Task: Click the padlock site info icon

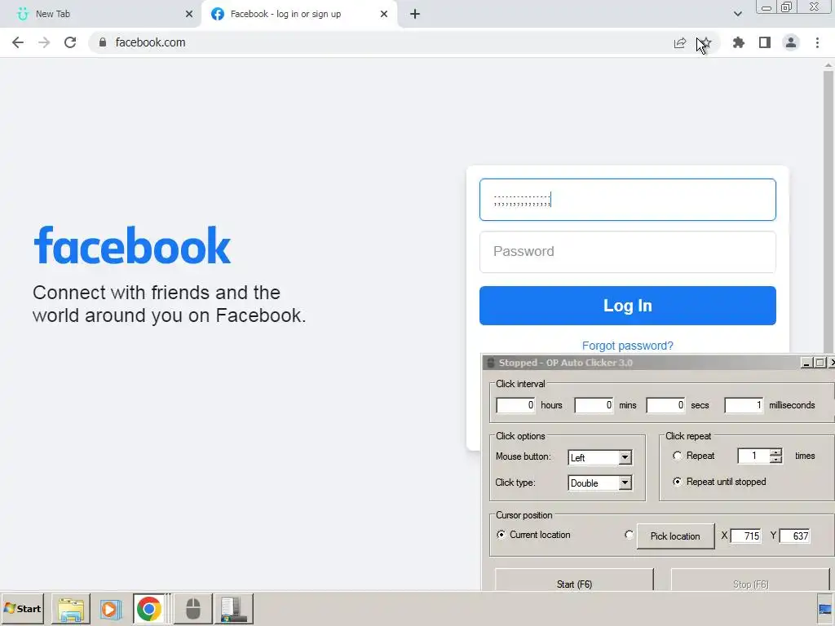Action: coord(103,42)
